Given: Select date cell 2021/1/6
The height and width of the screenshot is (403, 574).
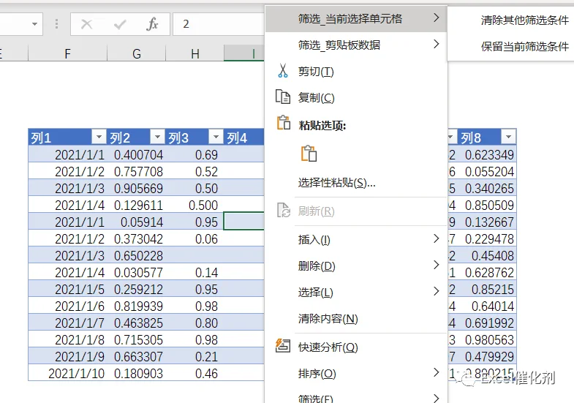Looking at the screenshot, I should point(68,306).
